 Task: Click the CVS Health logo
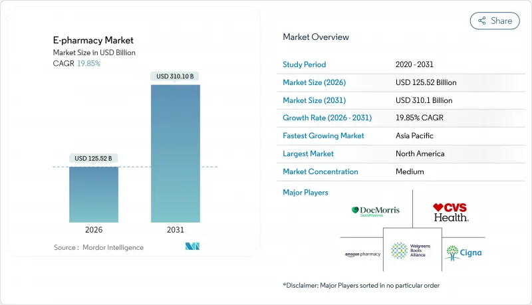[450, 212]
